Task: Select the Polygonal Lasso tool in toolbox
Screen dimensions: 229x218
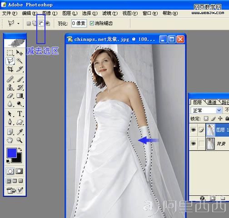Action: [10, 61]
